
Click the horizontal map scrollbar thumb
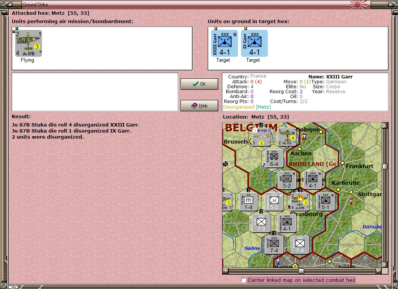click(301, 271)
